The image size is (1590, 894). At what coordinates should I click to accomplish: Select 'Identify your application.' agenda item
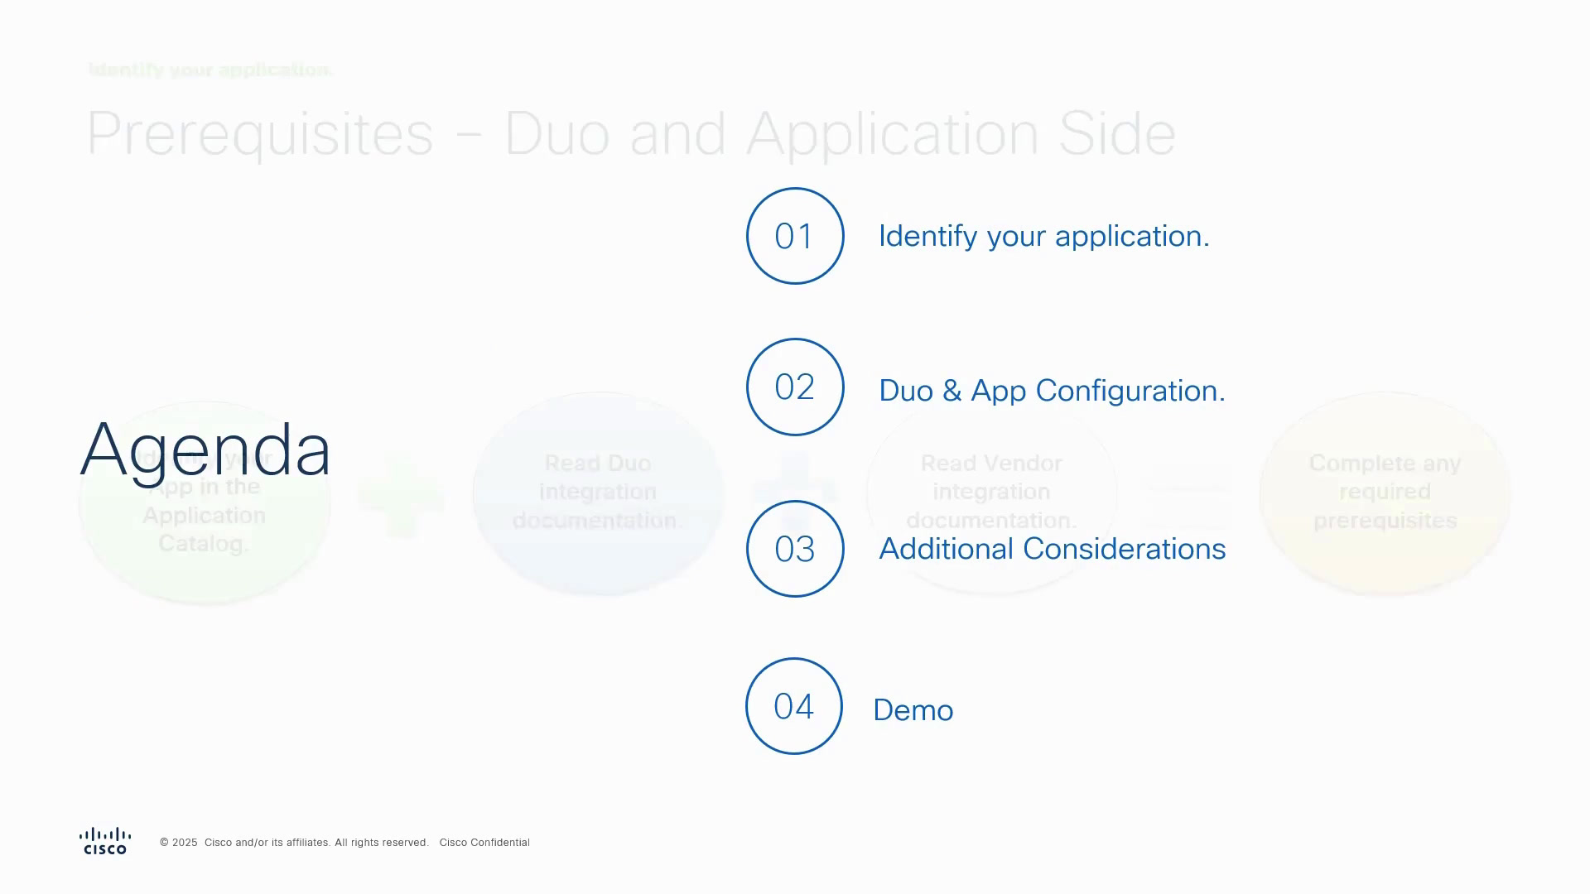coord(1044,237)
